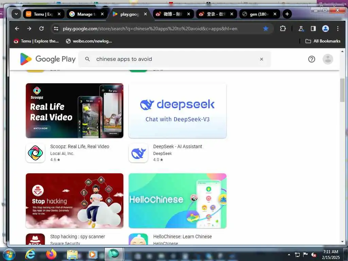Show hidden system tray icons
The width and height of the screenshot is (348, 261).
(x=289, y=255)
